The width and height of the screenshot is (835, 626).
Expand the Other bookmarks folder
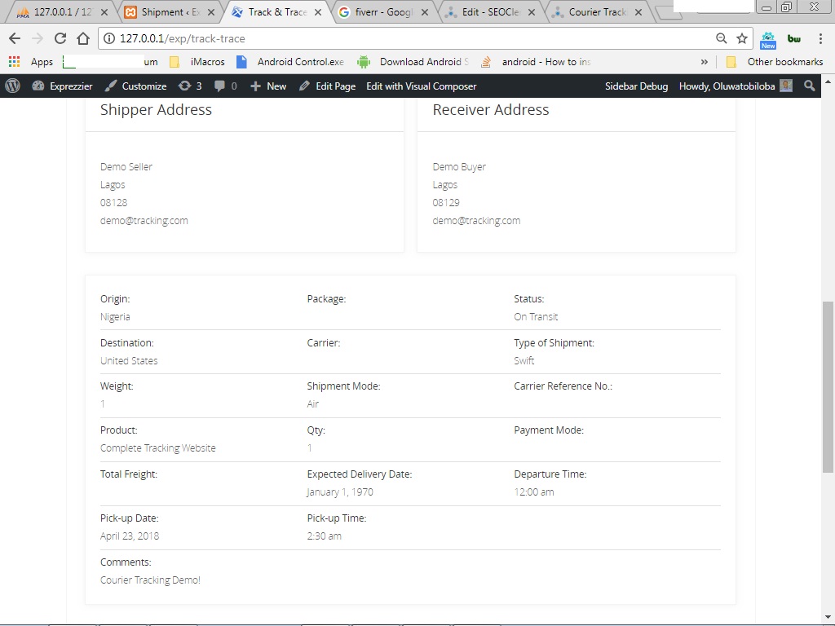pyautogui.click(x=784, y=61)
